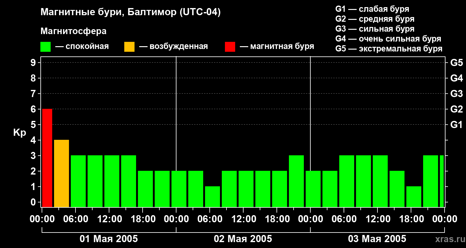Select the Kp 1 bar on 02 Мая
Image resolution: width=466 pixels, height=248 pixels.
[212, 197]
